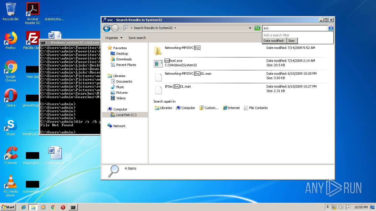
Task: Click the Windows Explorer taskbar button
Action: (x=33, y=207)
